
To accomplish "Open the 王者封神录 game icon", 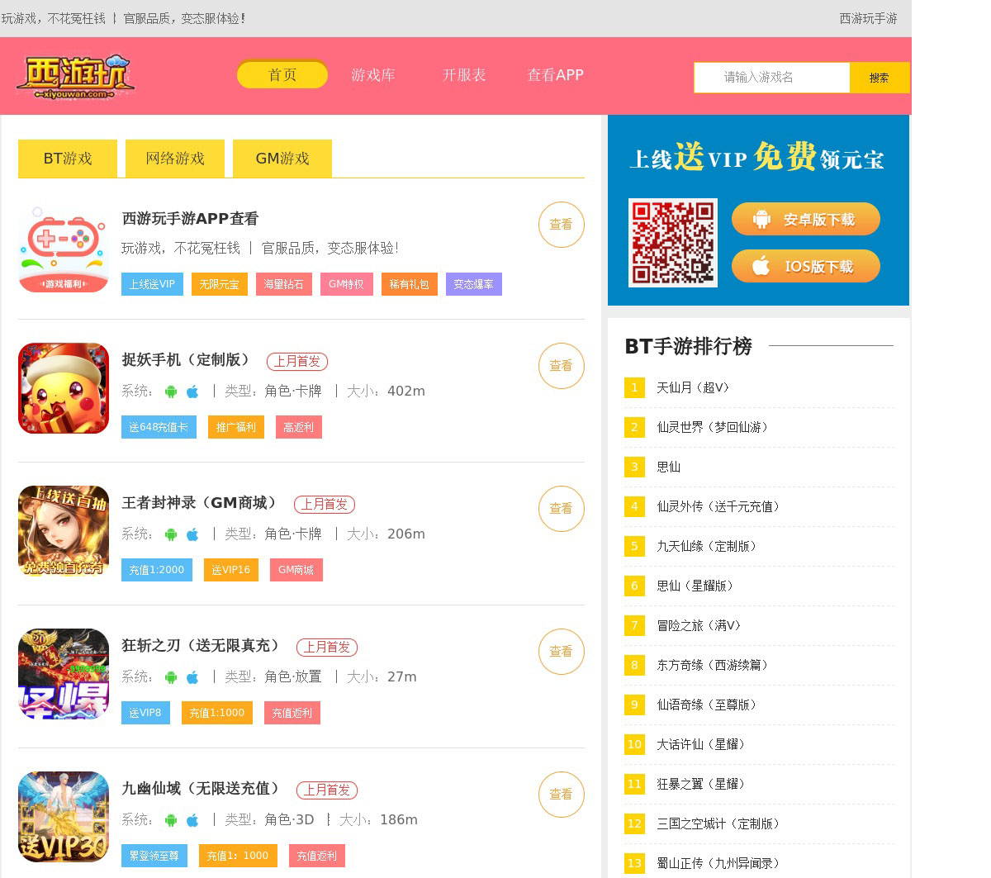I will pos(64,531).
